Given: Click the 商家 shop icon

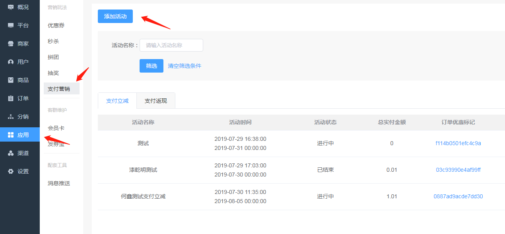Looking at the screenshot, I should pos(11,44).
